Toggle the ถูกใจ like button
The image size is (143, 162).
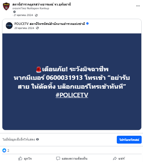pyautogui.click(x=25, y=159)
